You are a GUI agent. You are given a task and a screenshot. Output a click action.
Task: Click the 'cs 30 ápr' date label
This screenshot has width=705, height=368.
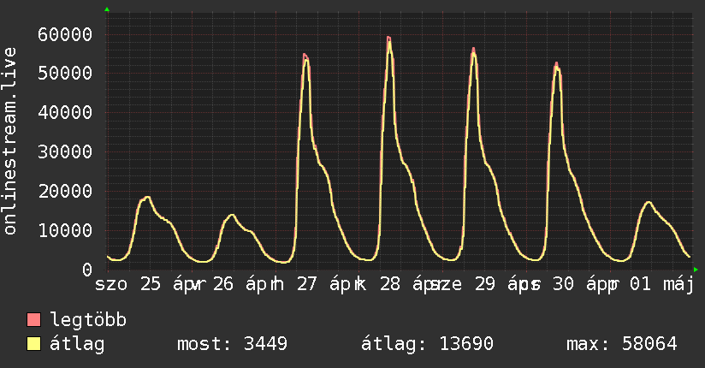(x=569, y=284)
